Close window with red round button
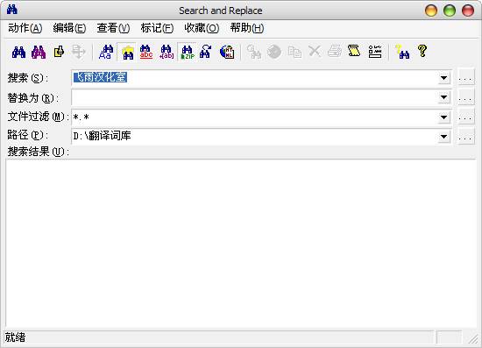Viewport: 482px width, 348px height. (468, 11)
